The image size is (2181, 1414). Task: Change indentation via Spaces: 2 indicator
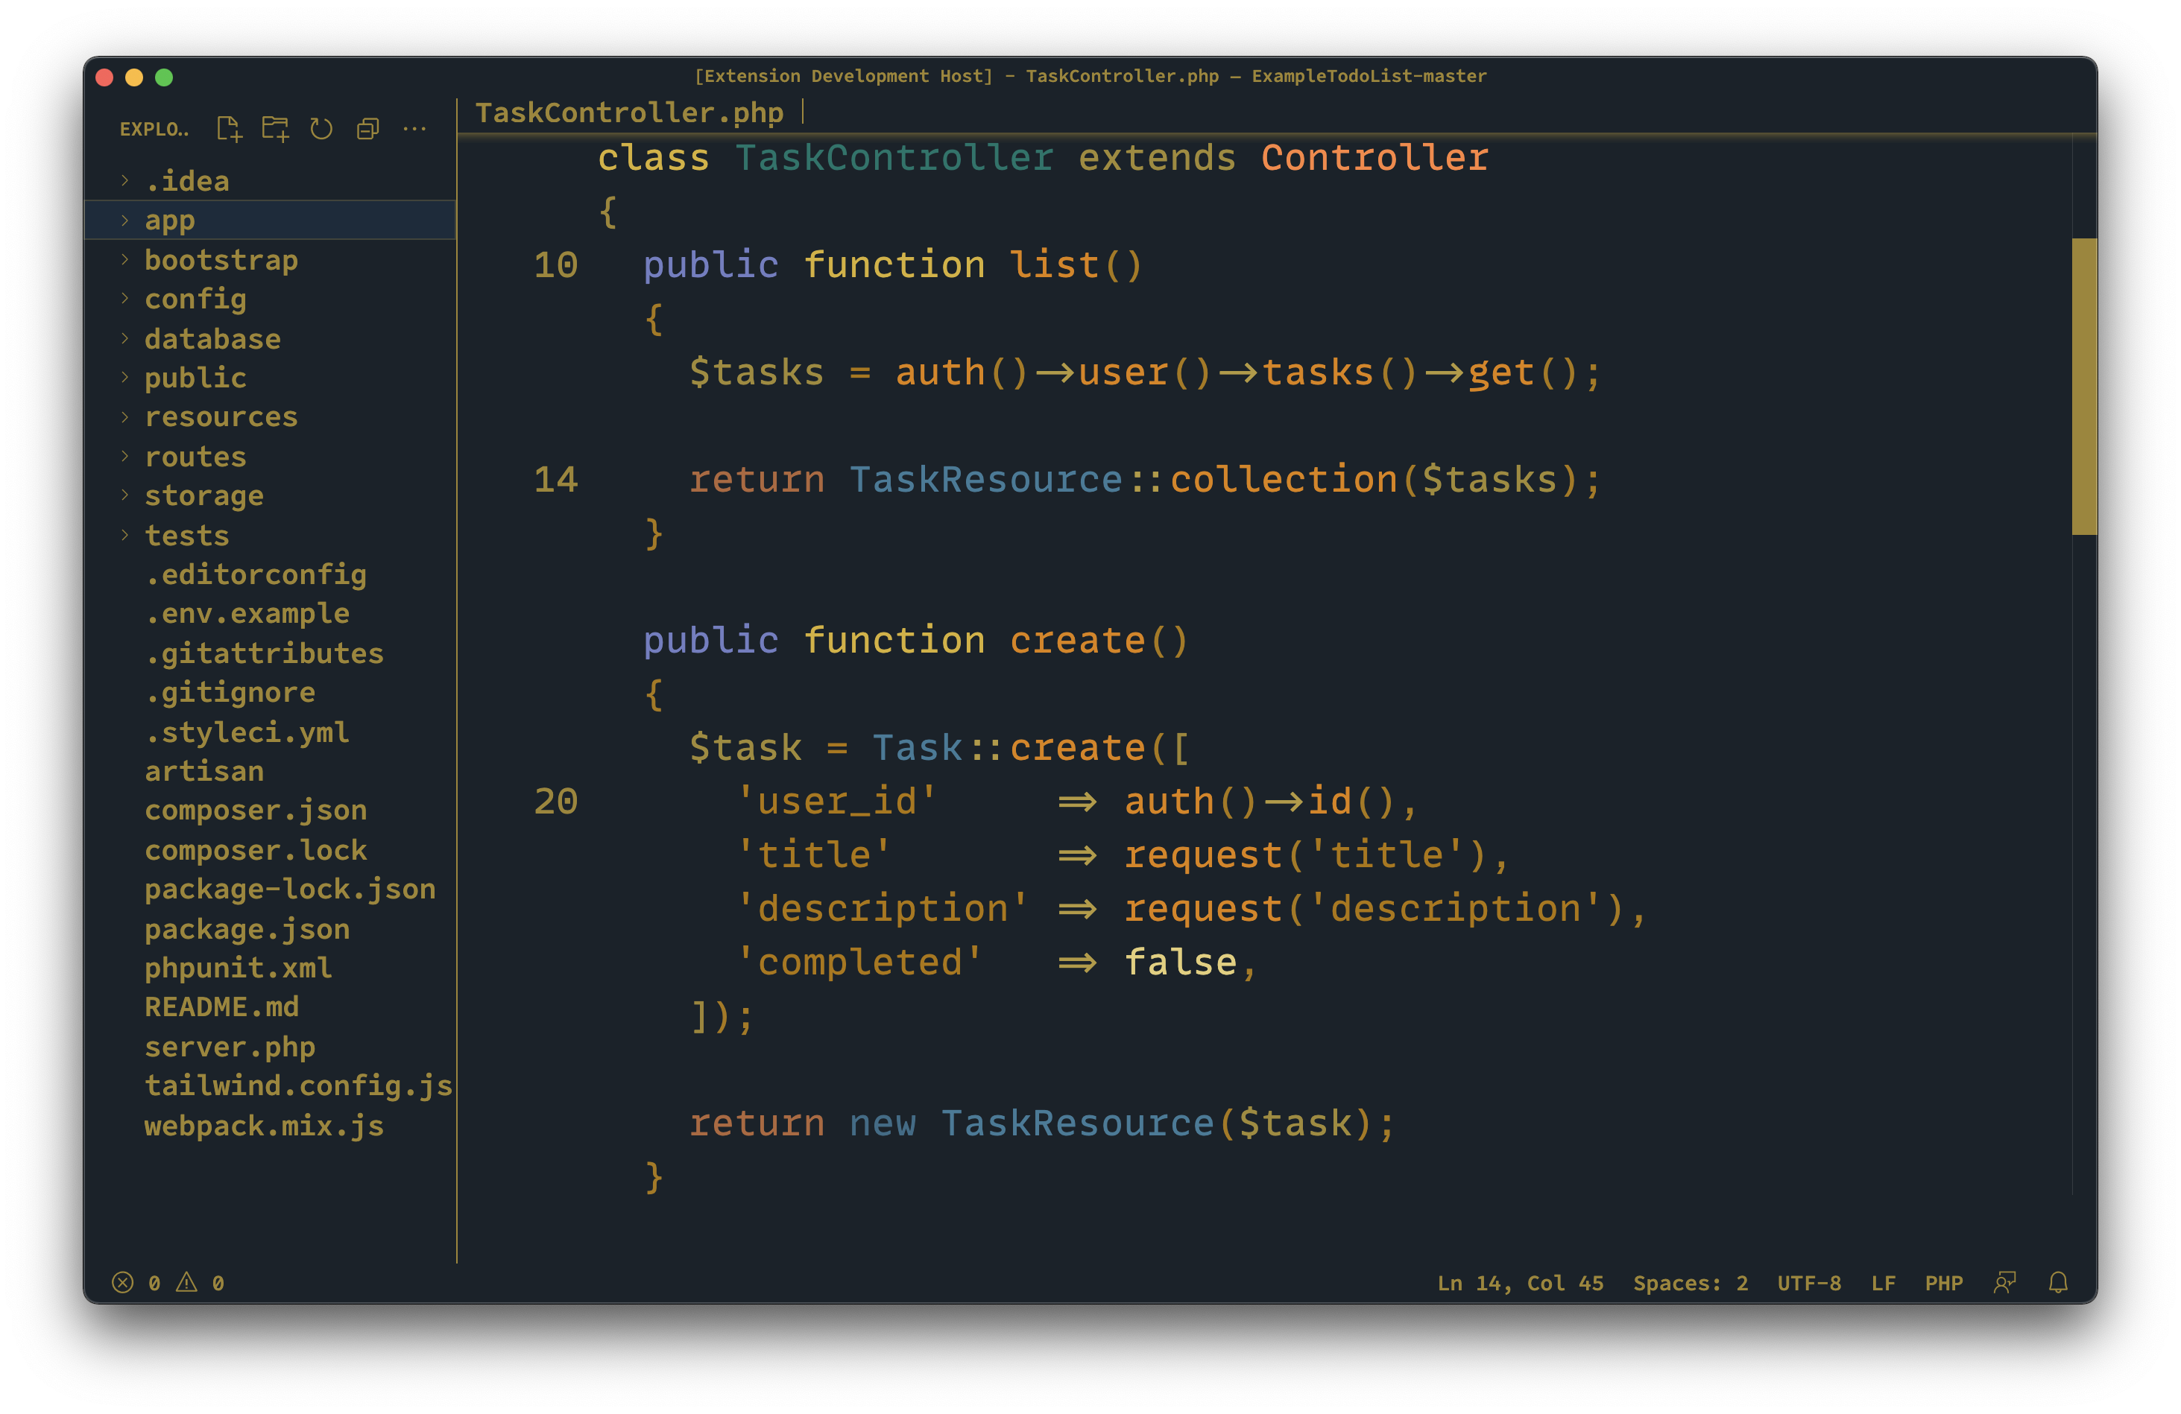point(1690,1282)
